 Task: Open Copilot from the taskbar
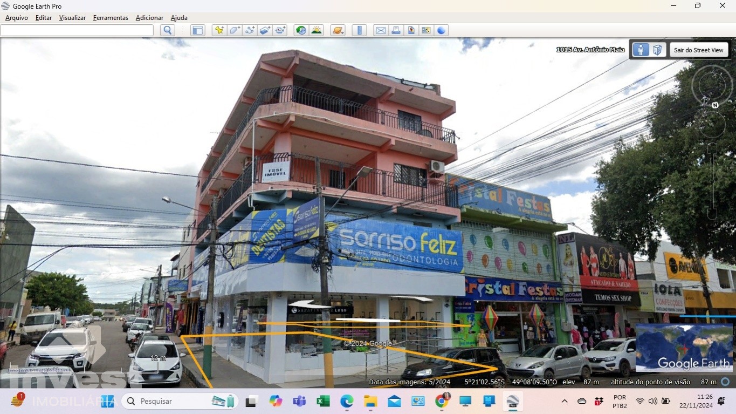coord(276,401)
